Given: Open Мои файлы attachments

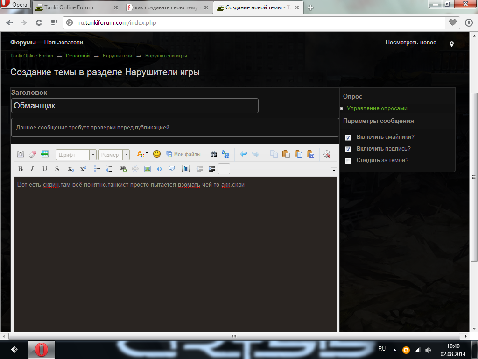Looking at the screenshot, I should click(x=183, y=154).
